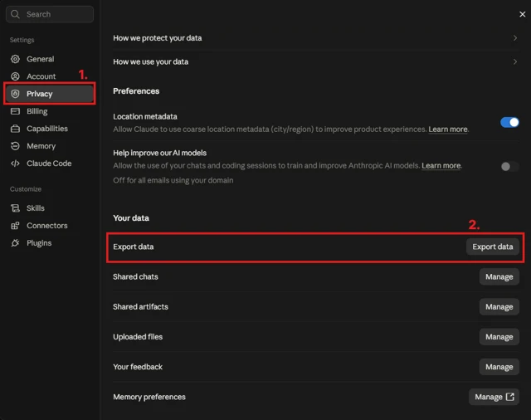This screenshot has height=420, width=531.
Task: Select the Privacy settings tab
Action: [x=50, y=94]
